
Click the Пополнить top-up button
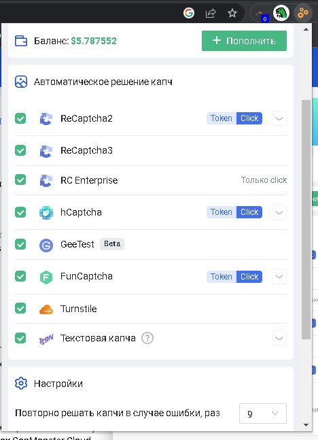pyautogui.click(x=244, y=41)
